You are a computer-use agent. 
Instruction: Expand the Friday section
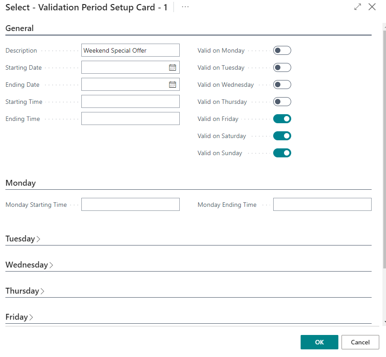pos(19,317)
